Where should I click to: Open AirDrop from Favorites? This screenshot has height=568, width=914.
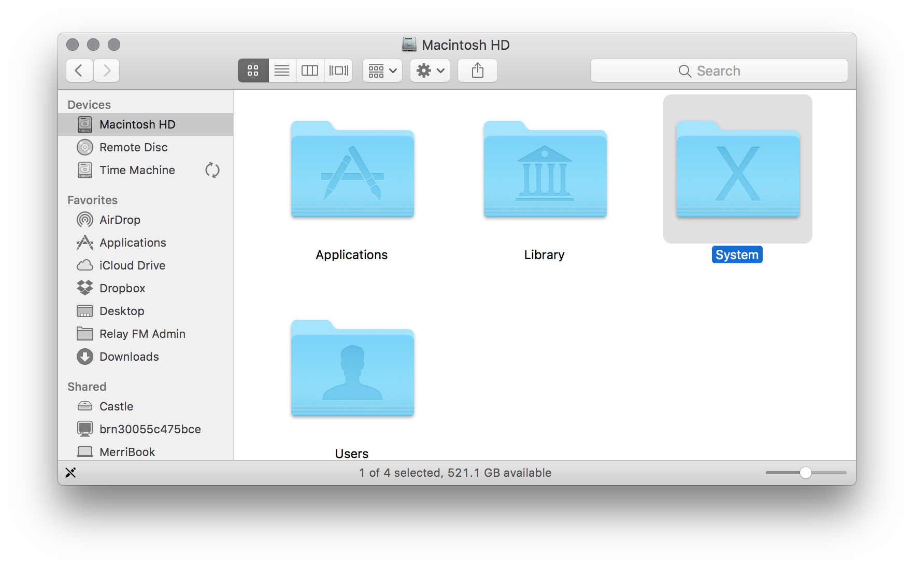click(x=146, y=220)
